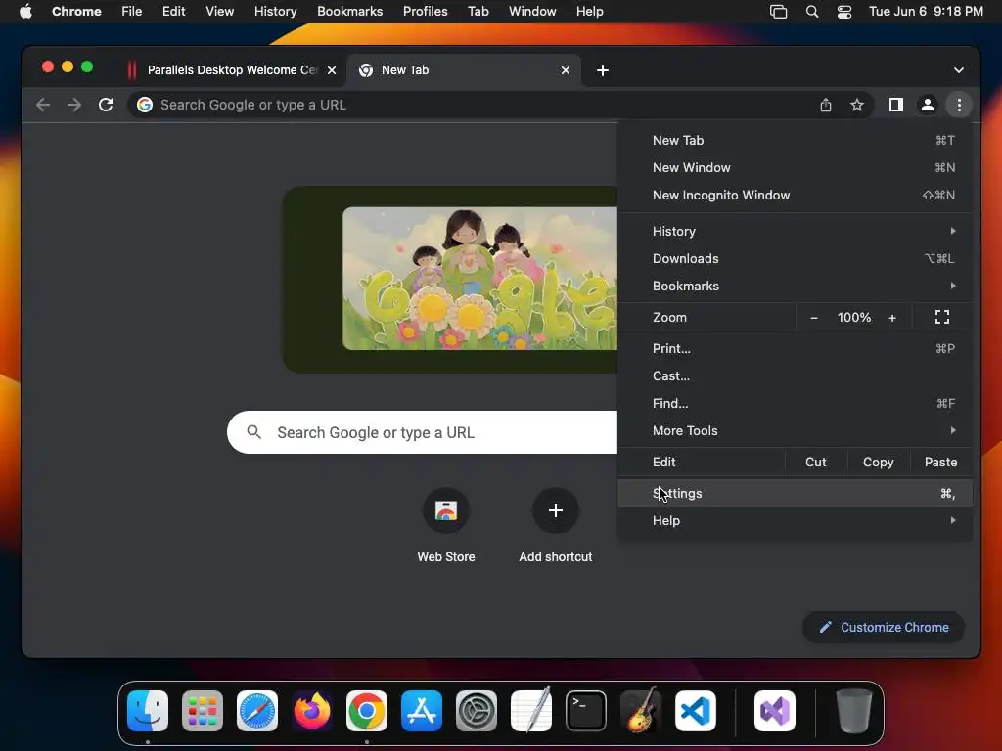This screenshot has width=1002, height=751.
Task: Open Spotlight search in menu bar
Action: [811, 12]
